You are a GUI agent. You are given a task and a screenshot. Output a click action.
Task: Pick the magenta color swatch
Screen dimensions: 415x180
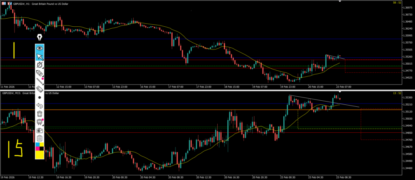[38, 148]
